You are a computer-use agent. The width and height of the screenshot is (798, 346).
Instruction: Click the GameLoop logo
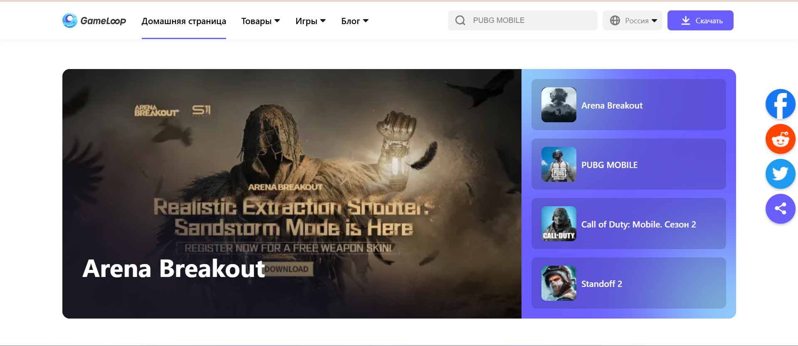(94, 20)
